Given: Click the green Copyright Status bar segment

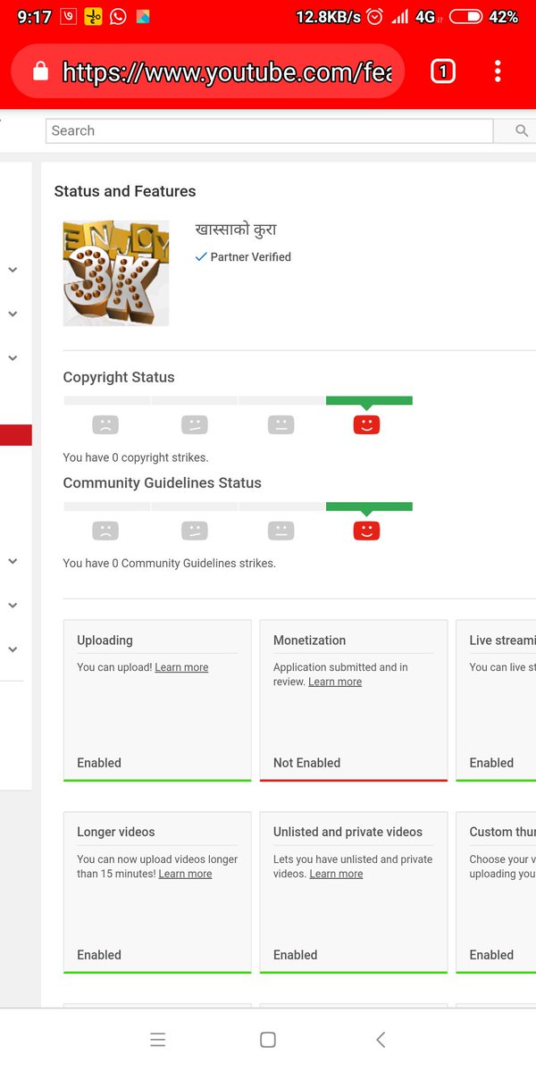Looking at the screenshot, I should pyautogui.click(x=369, y=401).
